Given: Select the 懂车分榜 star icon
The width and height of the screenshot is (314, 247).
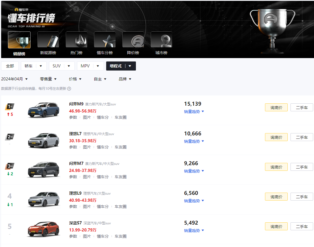Looking at the screenshot, I should tap(104, 40).
